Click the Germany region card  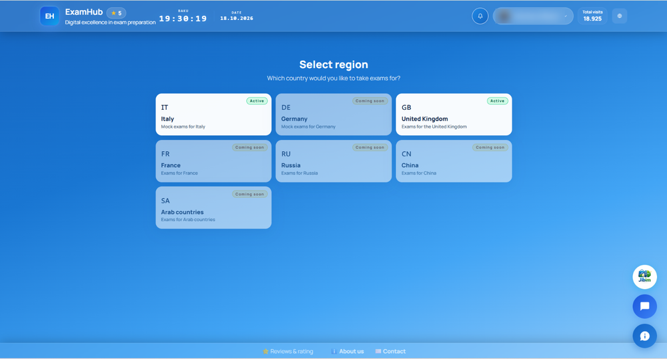333,115
